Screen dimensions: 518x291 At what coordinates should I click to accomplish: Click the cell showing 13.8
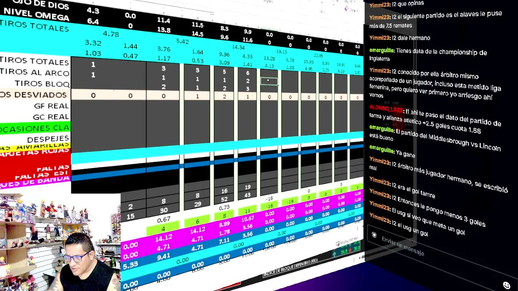pos(163,30)
